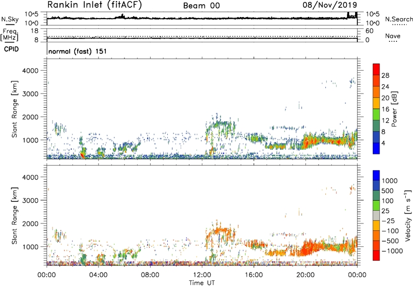The image size is (413, 286).
Task: Click the '18' frequency axis tick
Action: [x=35, y=31]
